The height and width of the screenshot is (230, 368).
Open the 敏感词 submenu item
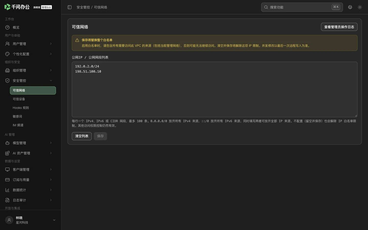[33, 117]
